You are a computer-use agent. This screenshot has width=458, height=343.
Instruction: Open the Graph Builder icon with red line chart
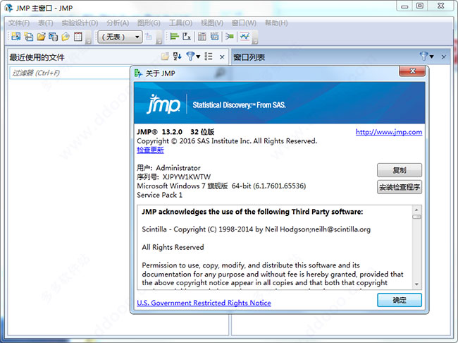tap(245, 37)
